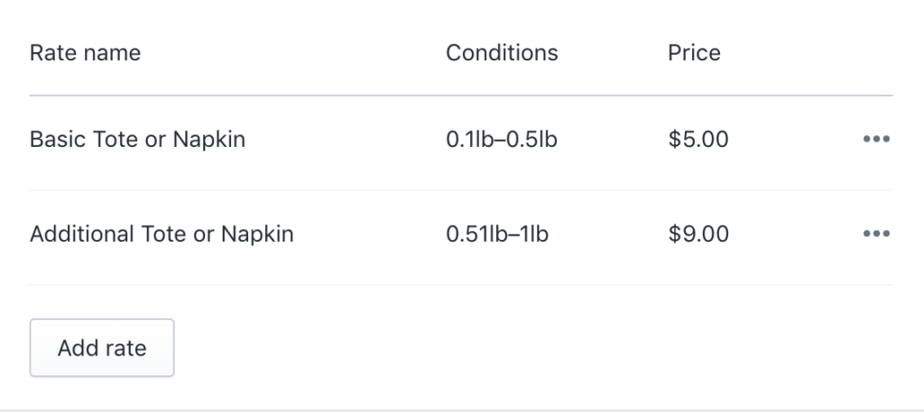Open the ellipsis menu on the last rate row
Screen dimensions: 924x413
[876, 234]
